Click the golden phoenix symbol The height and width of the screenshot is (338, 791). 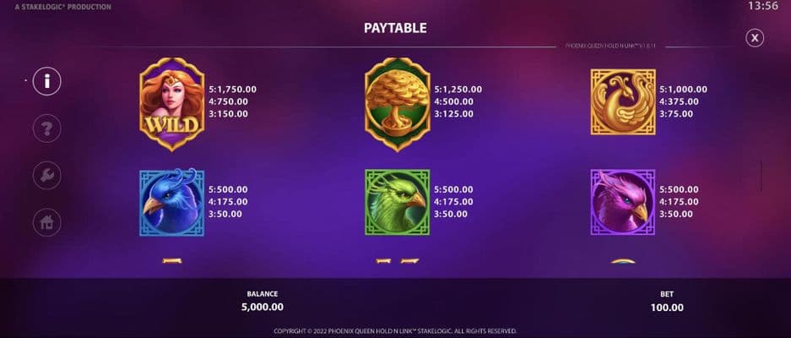point(623,101)
